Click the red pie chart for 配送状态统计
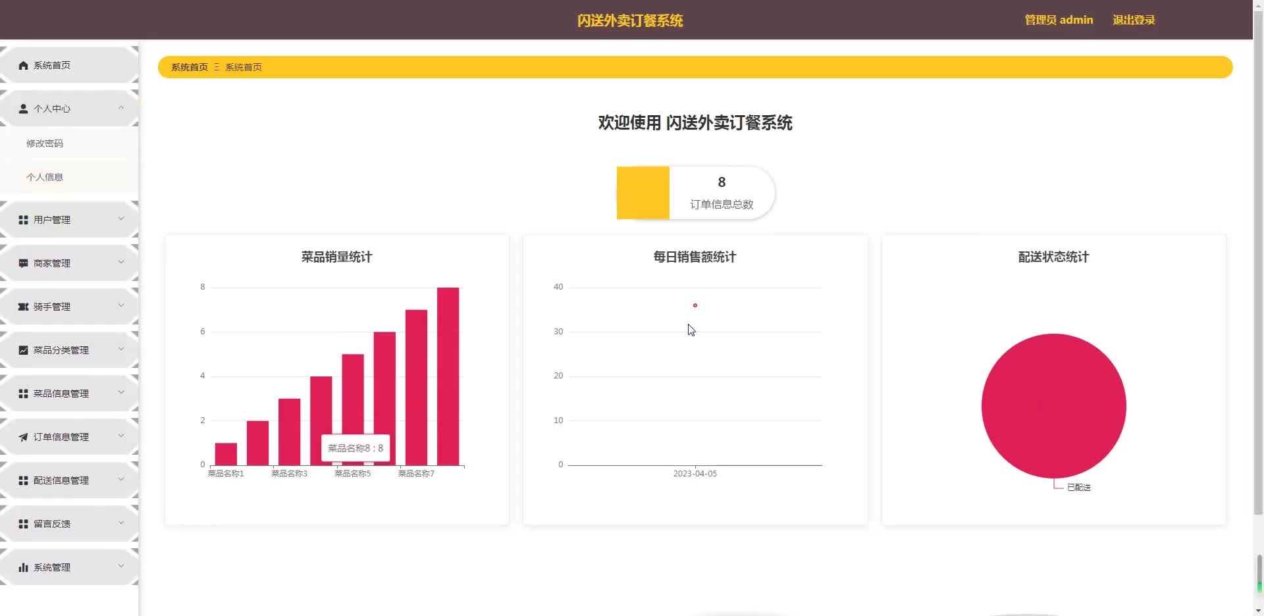Viewport: 1264px width, 616px height. [x=1053, y=406]
